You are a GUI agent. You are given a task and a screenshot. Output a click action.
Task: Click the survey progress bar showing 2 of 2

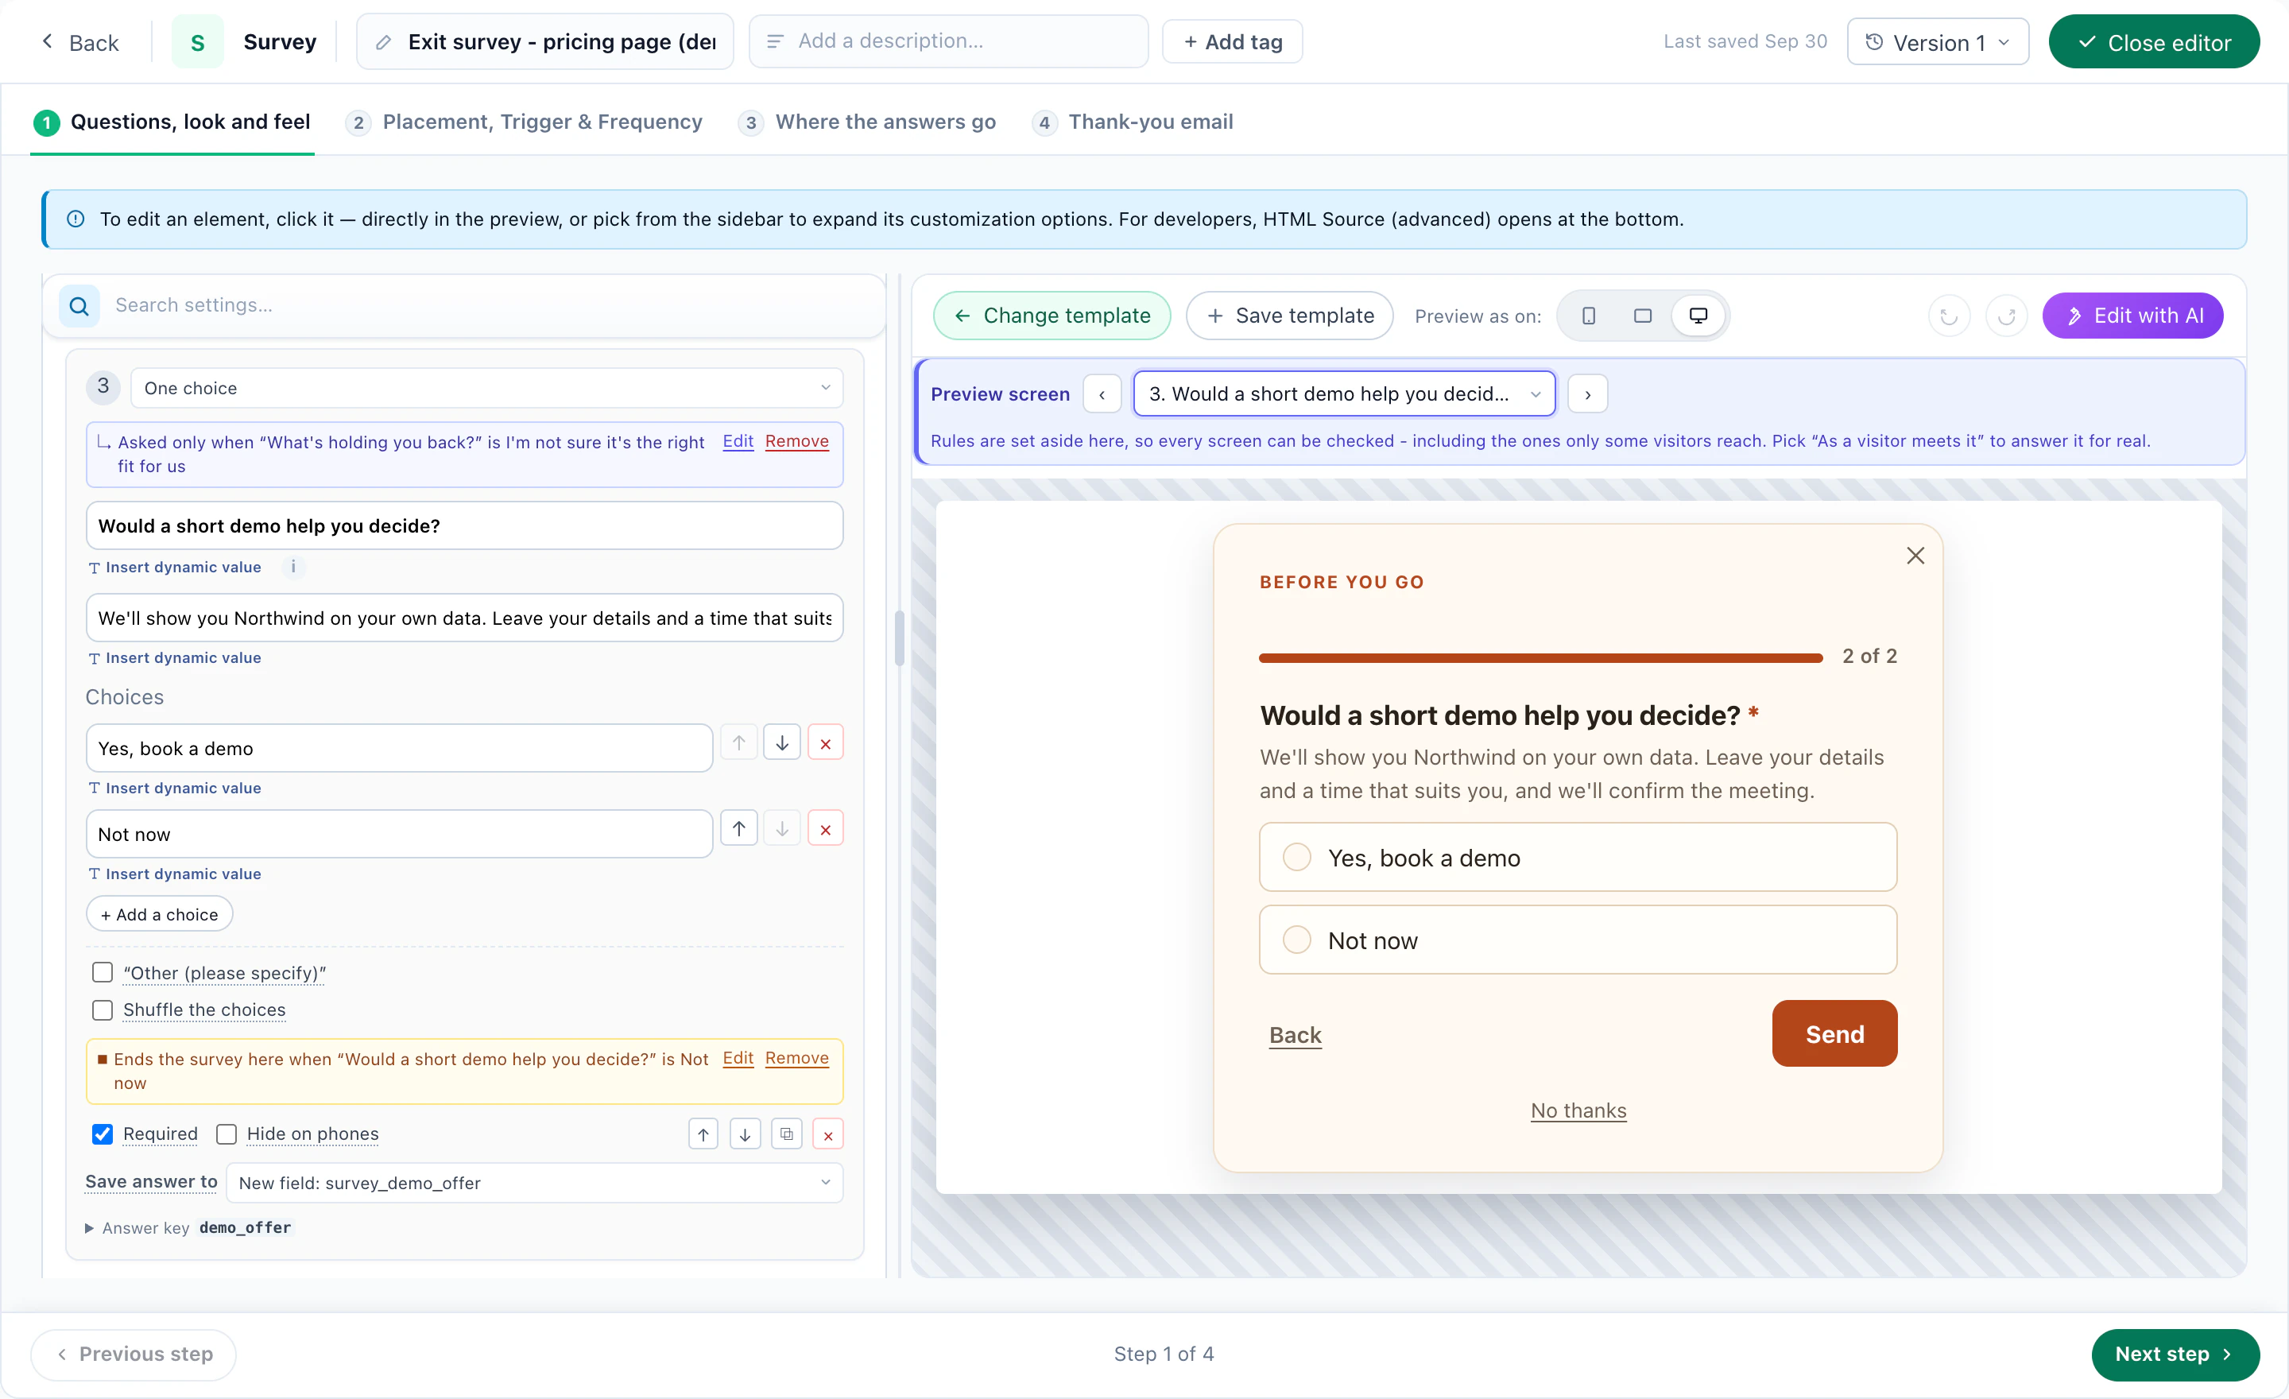point(1540,657)
